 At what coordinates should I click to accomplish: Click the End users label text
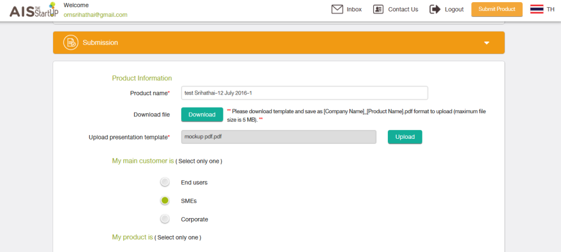tap(194, 183)
